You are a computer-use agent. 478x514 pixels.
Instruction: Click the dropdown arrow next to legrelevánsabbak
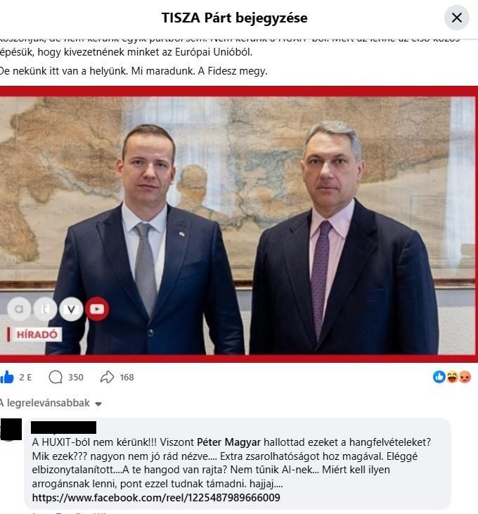[x=98, y=404]
